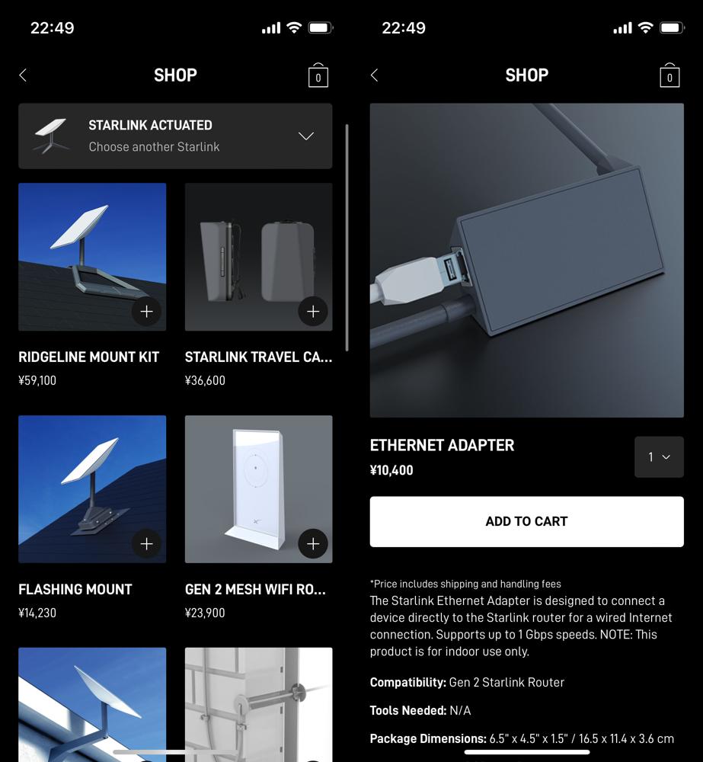Image resolution: width=703 pixels, height=762 pixels.
Task: Tap the Ethernet Adapter large product image
Action: pos(526,260)
